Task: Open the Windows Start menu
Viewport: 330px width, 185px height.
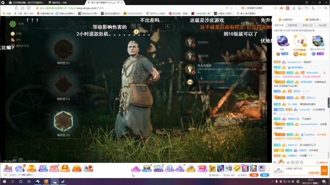Action: 4,181
